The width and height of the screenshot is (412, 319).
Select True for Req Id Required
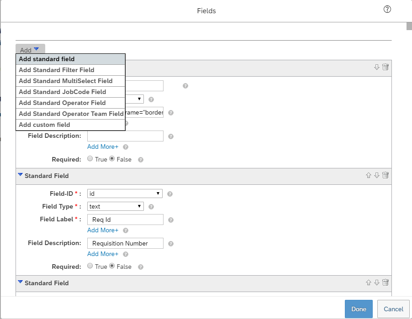(x=90, y=266)
